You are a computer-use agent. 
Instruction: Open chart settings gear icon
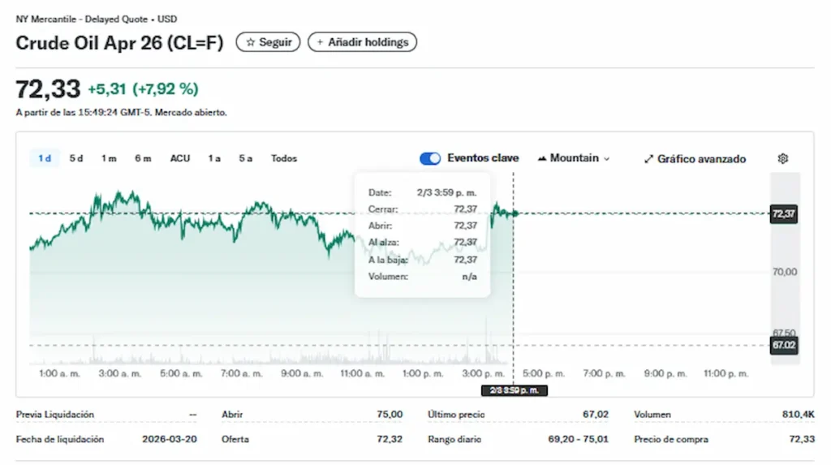(782, 159)
